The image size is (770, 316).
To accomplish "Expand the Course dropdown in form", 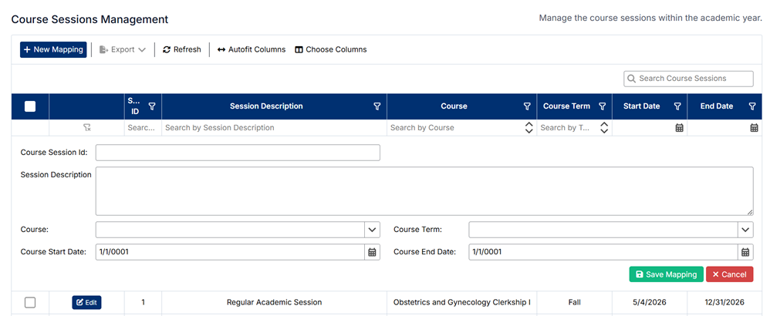I will click(x=372, y=230).
